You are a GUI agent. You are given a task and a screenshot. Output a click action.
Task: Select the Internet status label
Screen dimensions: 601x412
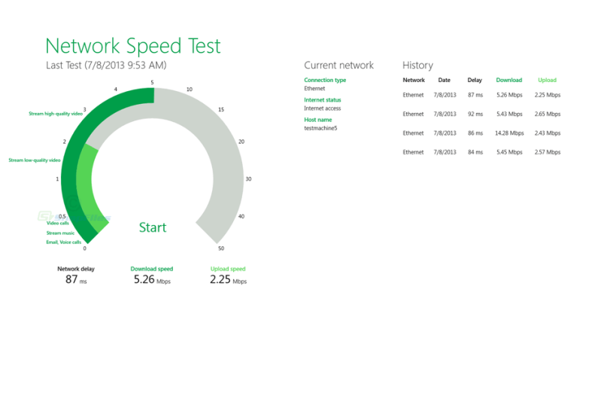[323, 100]
